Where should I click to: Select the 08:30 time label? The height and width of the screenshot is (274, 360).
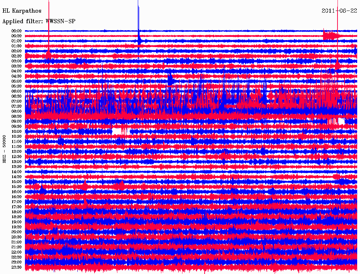point(17,116)
